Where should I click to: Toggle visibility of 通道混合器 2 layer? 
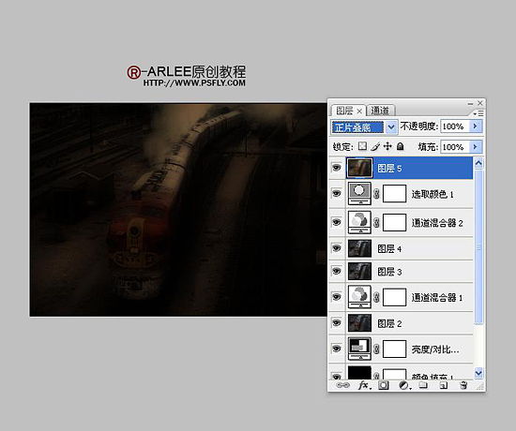[336, 222]
